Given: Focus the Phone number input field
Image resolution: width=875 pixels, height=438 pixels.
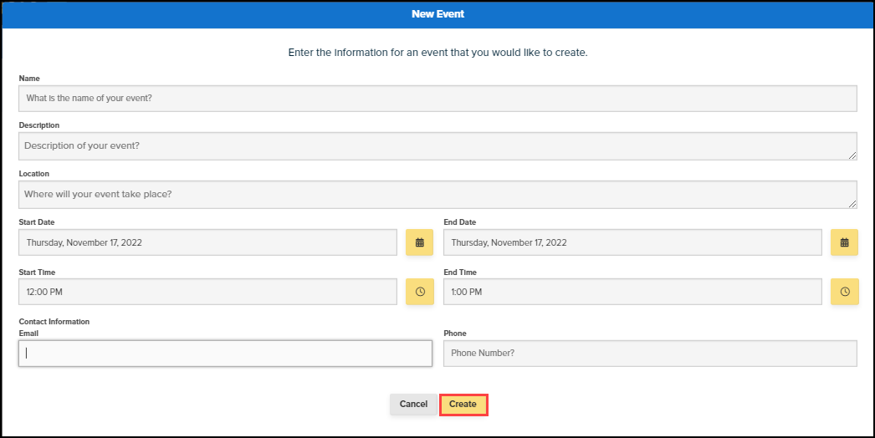Looking at the screenshot, I should [x=650, y=354].
